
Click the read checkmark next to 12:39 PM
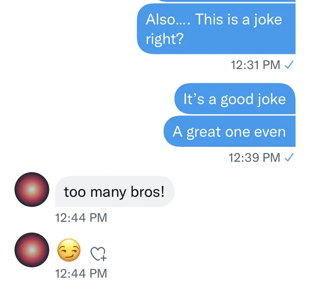[288, 158]
